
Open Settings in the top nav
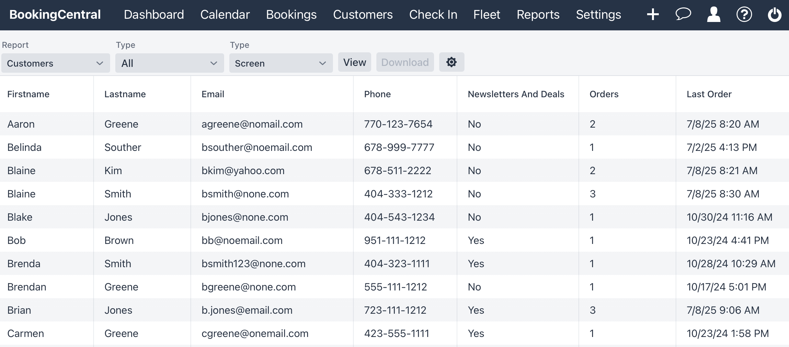[x=598, y=15]
